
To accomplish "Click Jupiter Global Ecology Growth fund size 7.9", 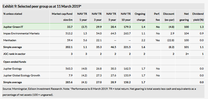I will point(71,76).
